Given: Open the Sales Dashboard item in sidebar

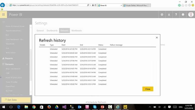Looking at the screenshot, I should tap(15, 39).
